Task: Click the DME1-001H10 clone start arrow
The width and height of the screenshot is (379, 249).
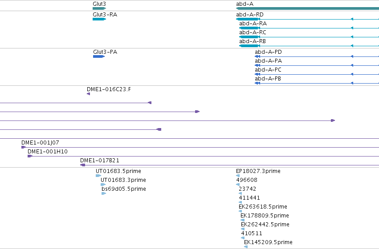Action: pos(30,156)
